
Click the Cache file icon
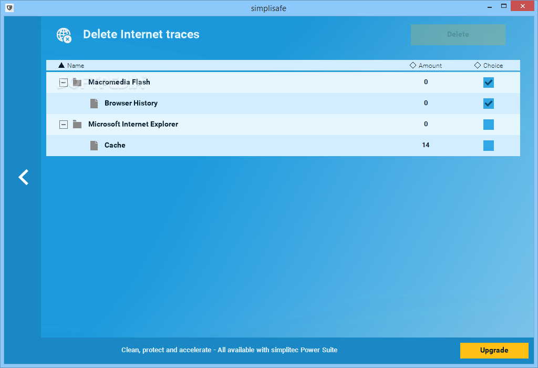[94, 145]
